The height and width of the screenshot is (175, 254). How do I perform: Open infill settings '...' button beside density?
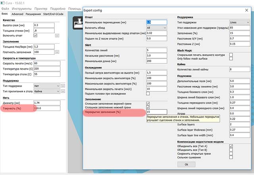(57, 52)
